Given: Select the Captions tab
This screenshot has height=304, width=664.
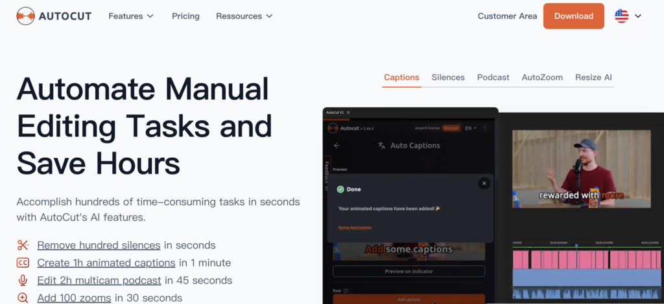Looking at the screenshot, I should click(401, 77).
